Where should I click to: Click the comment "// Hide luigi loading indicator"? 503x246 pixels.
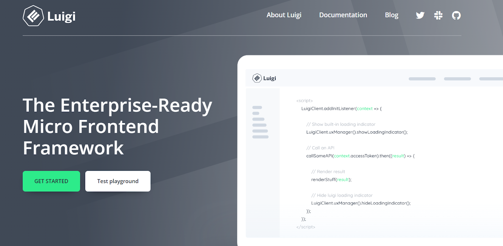[342, 195]
